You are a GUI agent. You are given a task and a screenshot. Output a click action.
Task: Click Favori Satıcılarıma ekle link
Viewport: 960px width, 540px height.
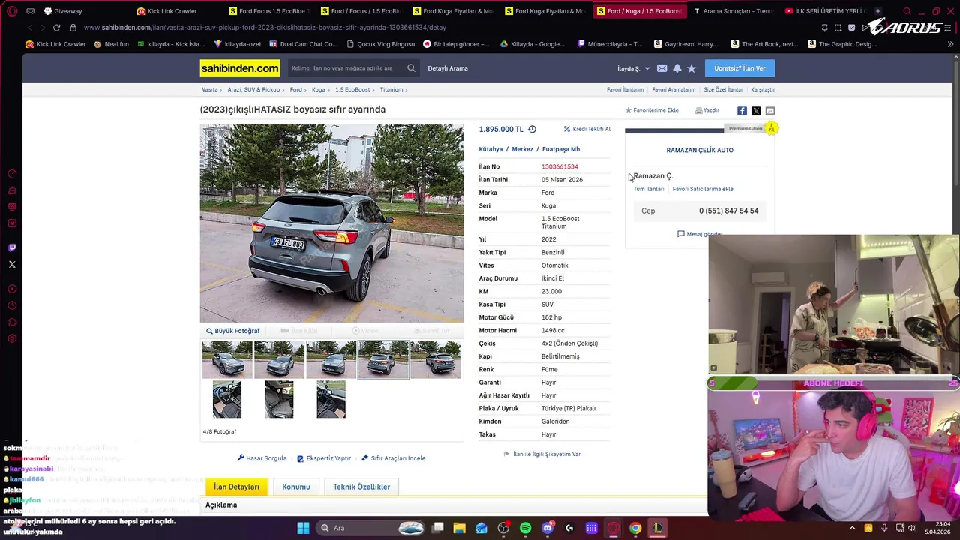click(x=703, y=189)
